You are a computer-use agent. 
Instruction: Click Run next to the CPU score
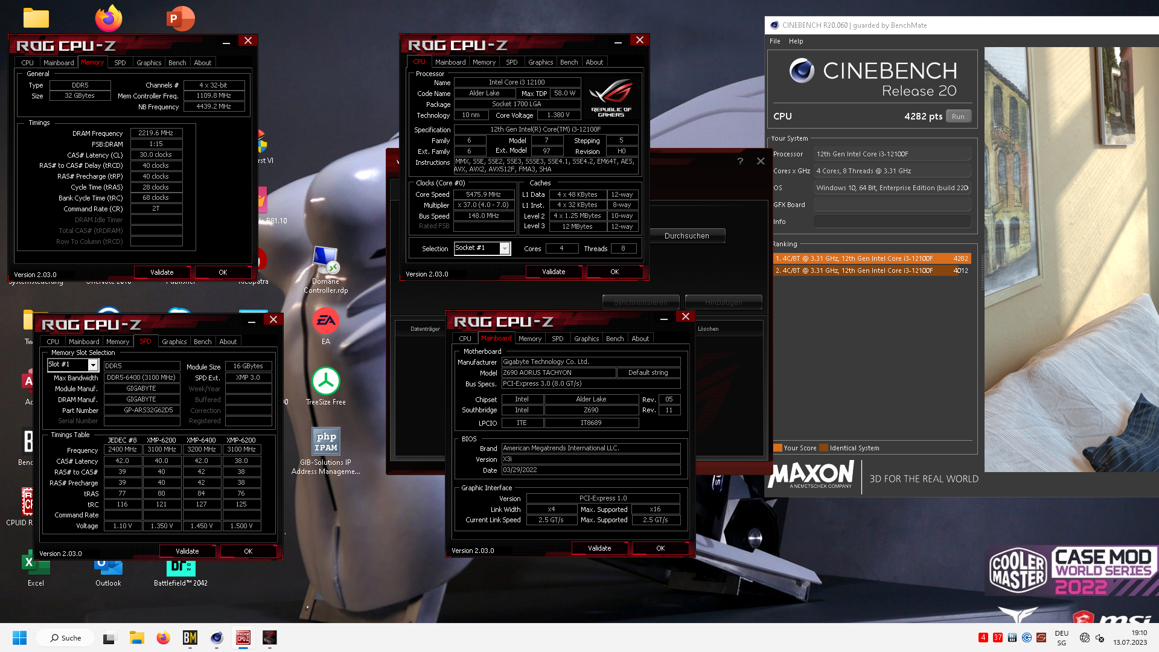click(x=958, y=117)
